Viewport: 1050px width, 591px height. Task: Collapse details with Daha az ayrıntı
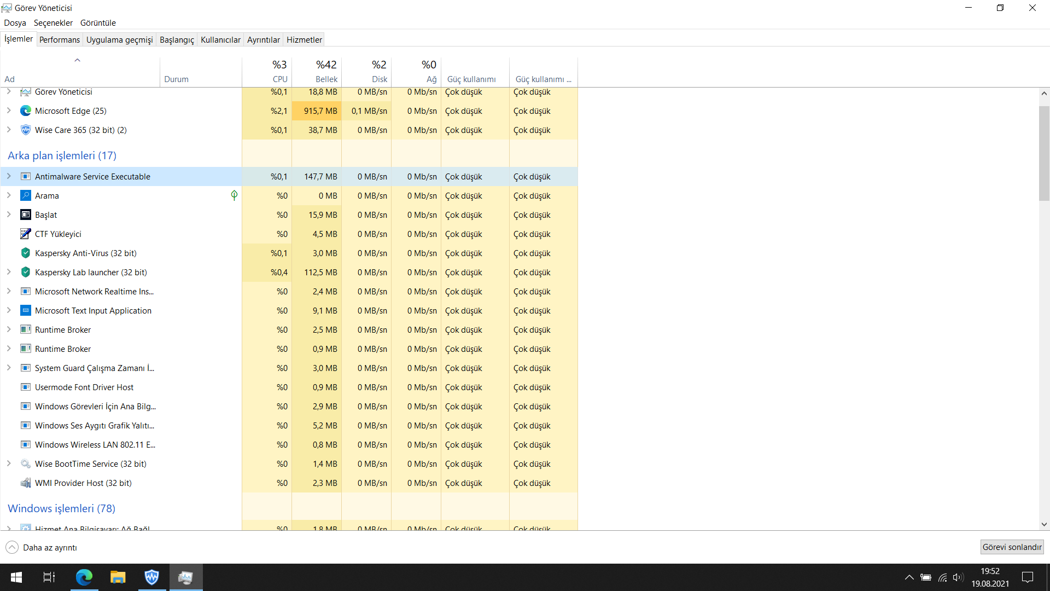42,547
